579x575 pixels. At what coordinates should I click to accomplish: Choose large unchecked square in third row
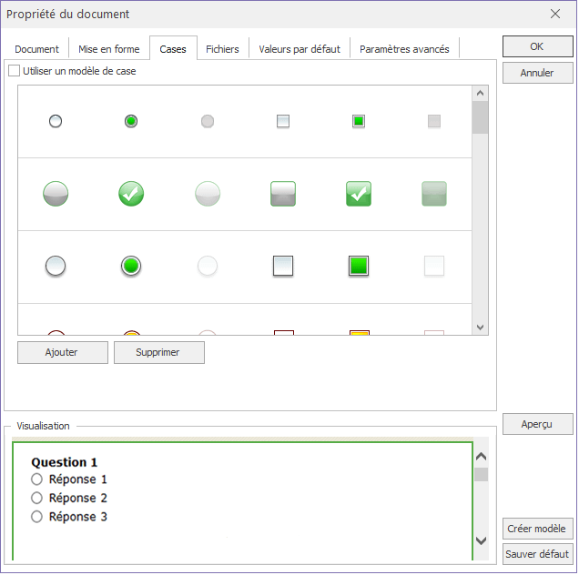[283, 266]
